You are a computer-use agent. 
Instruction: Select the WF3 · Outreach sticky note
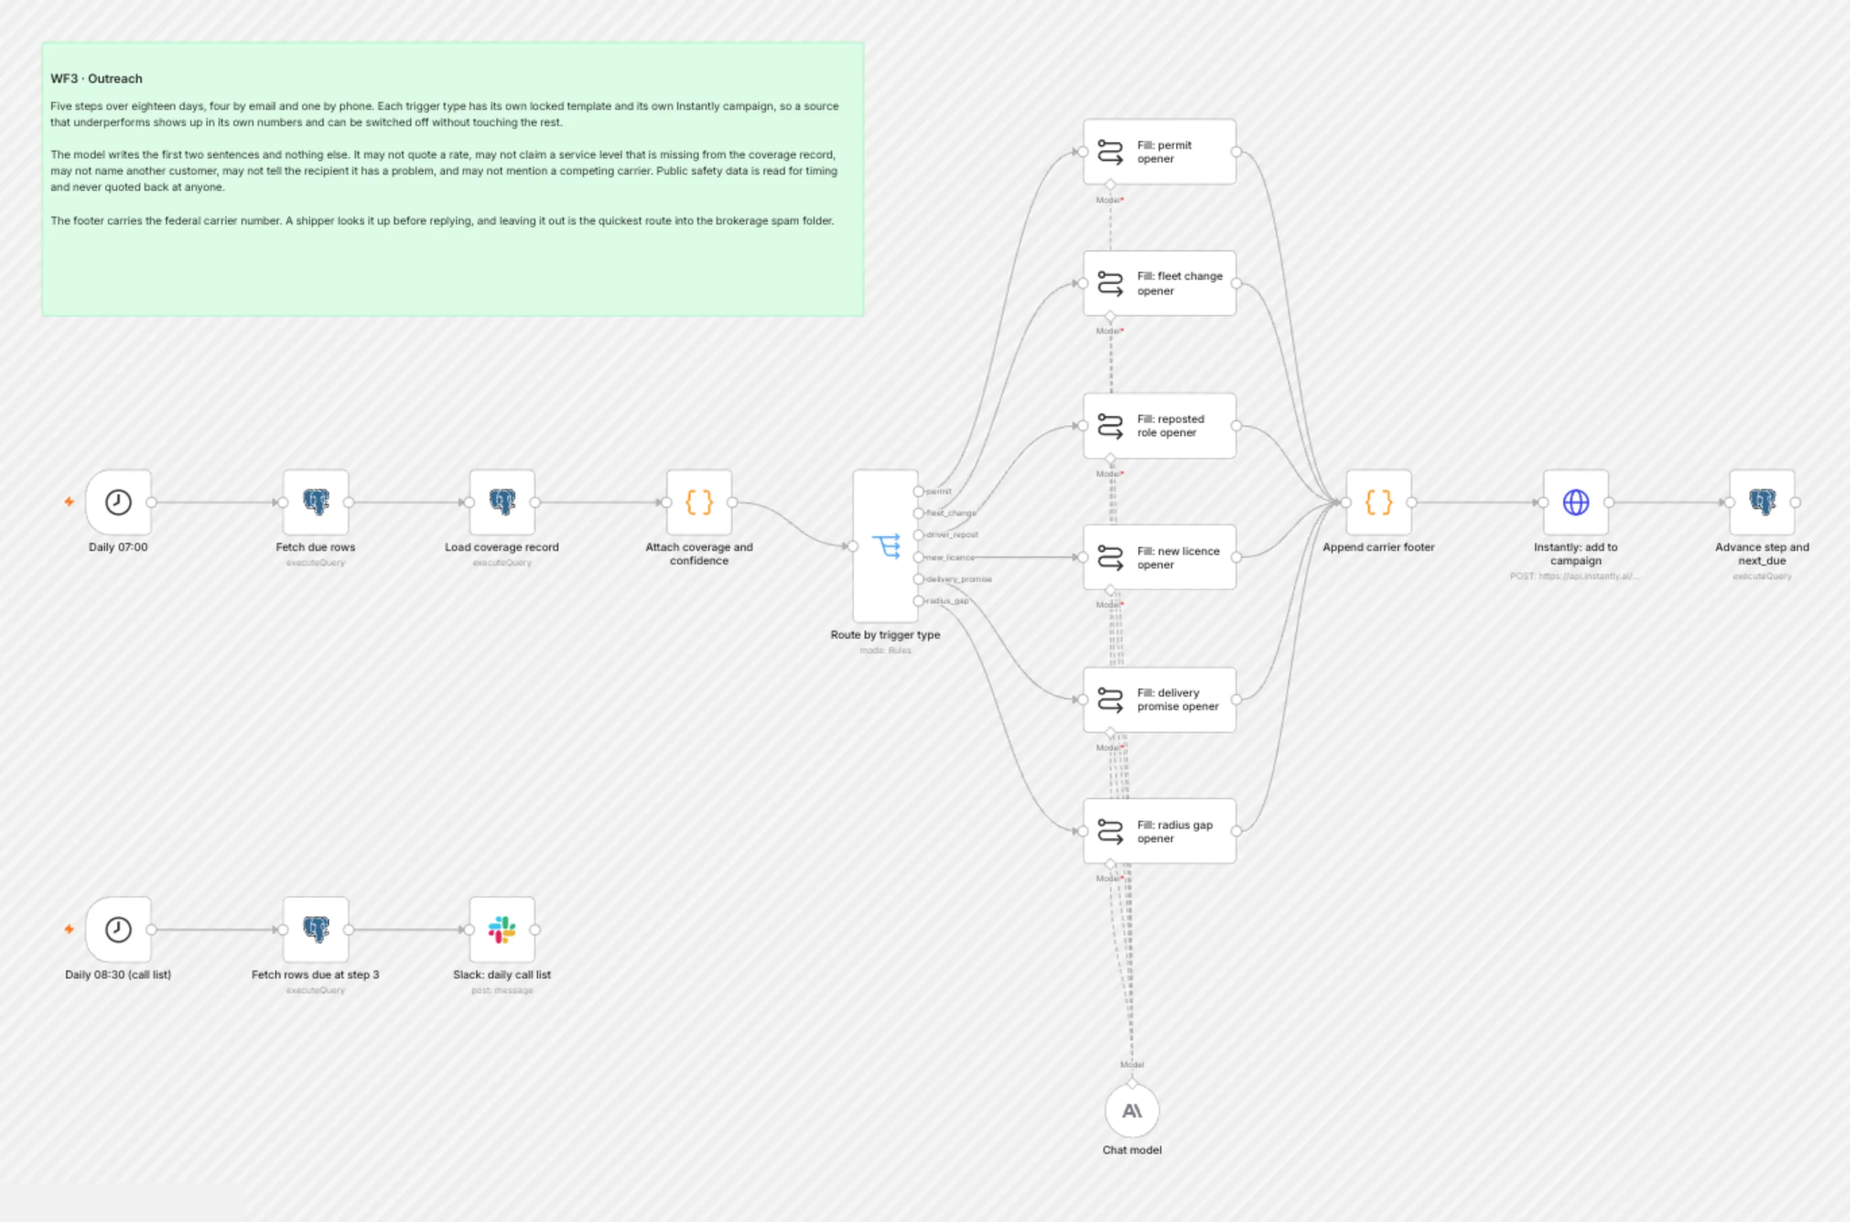click(453, 179)
